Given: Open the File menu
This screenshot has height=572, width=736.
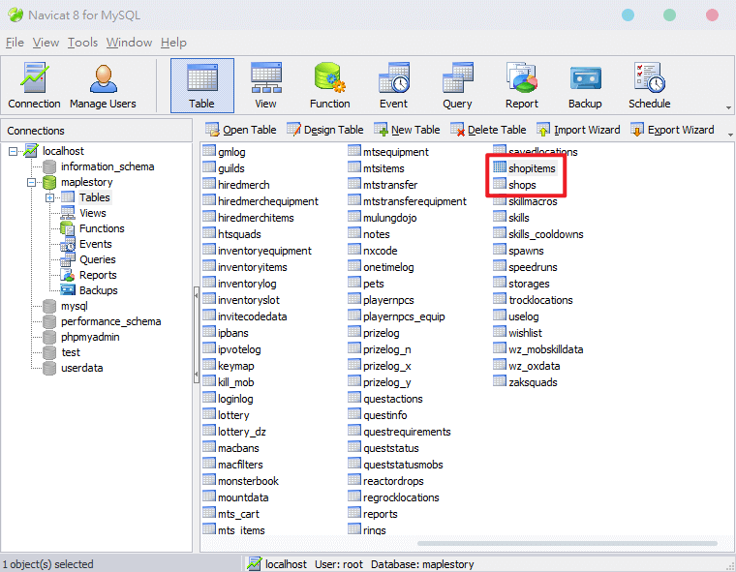Looking at the screenshot, I should (15, 43).
